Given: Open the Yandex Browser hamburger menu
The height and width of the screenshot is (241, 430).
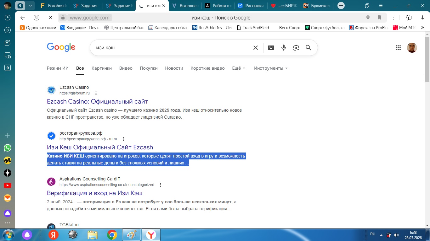Looking at the screenshot, I should coord(381,6).
